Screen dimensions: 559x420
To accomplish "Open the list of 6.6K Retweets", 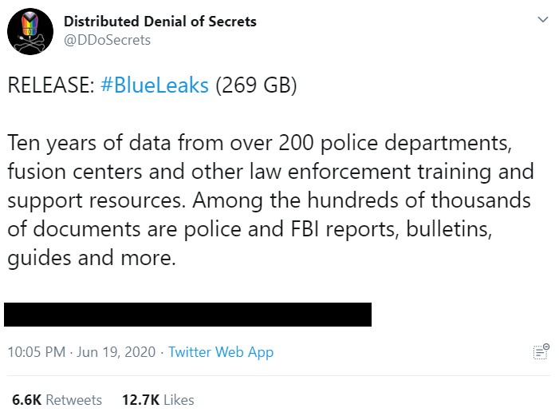I will coord(57,400).
